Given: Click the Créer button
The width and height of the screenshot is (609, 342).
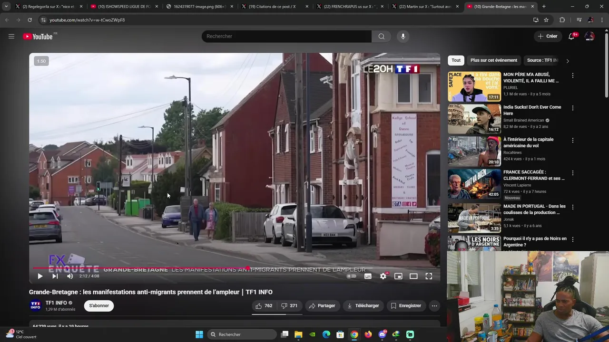Looking at the screenshot, I should [547, 36].
